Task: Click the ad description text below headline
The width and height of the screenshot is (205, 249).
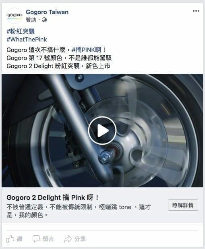Action: point(79,211)
